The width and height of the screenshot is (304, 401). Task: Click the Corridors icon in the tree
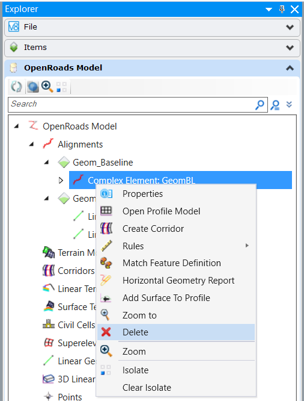tap(49, 270)
